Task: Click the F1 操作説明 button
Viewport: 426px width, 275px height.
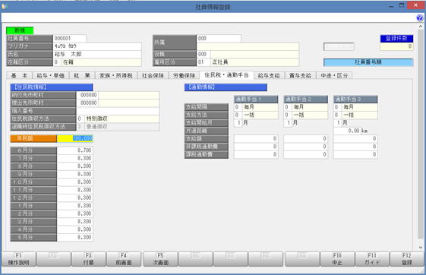Action: pyautogui.click(x=19, y=259)
